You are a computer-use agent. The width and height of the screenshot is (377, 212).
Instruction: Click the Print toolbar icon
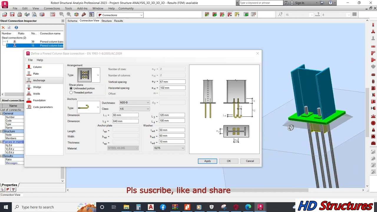tap(19, 15)
